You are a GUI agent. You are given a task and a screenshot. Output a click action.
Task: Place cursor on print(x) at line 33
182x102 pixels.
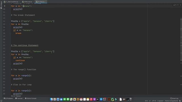[18, 79]
